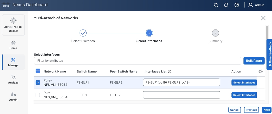The width and height of the screenshot is (272, 114).
Task: Click the Interfaces List info icon
Action: coord(170,71)
